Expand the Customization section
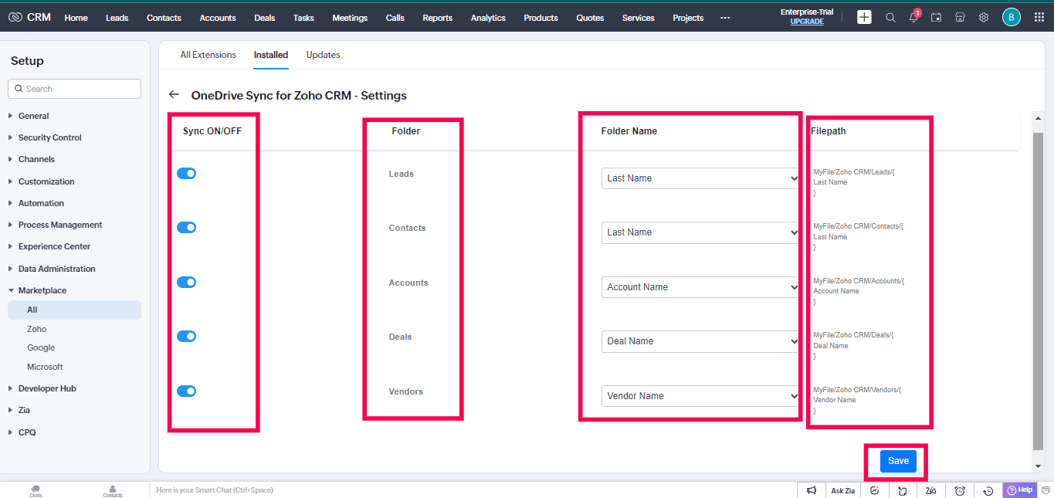Screen dimensions: 1054x498 [46, 181]
